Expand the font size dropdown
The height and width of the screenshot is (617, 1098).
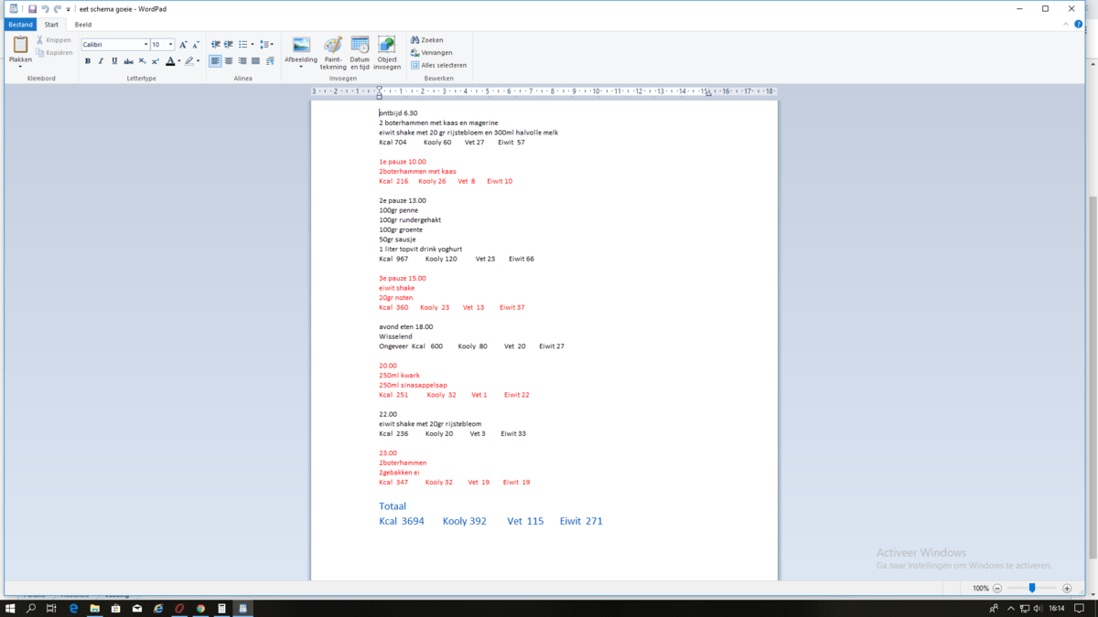[x=170, y=45]
